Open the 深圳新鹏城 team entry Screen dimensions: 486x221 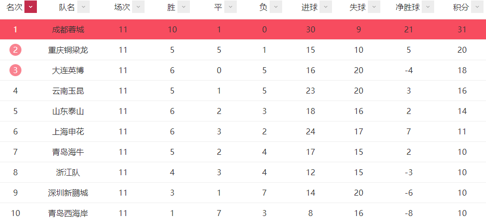(68, 193)
